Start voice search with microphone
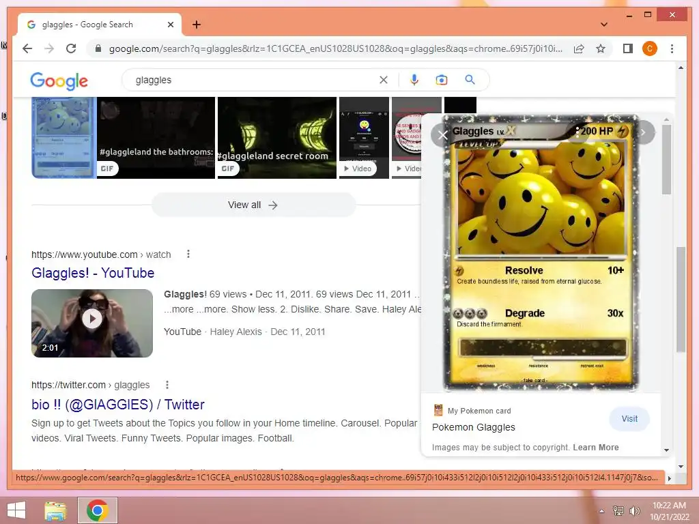This screenshot has height=524, width=699. click(414, 80)
